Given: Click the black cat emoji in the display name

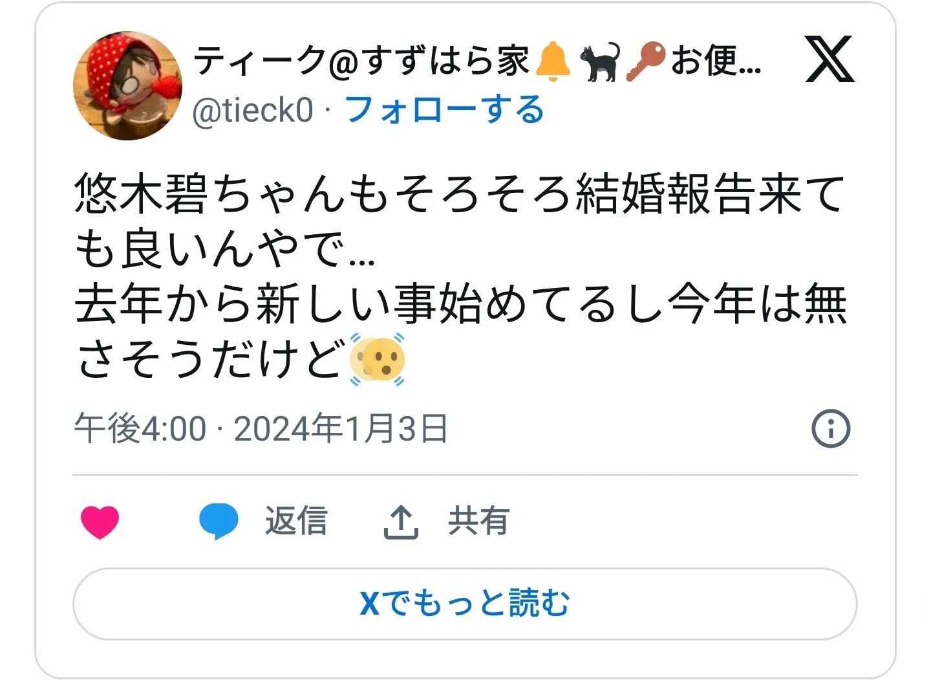Looking at the screenshot, I should point(599,61).
